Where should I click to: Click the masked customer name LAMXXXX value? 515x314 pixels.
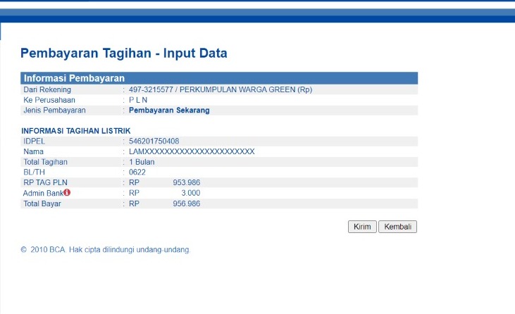tap(191, 151)
